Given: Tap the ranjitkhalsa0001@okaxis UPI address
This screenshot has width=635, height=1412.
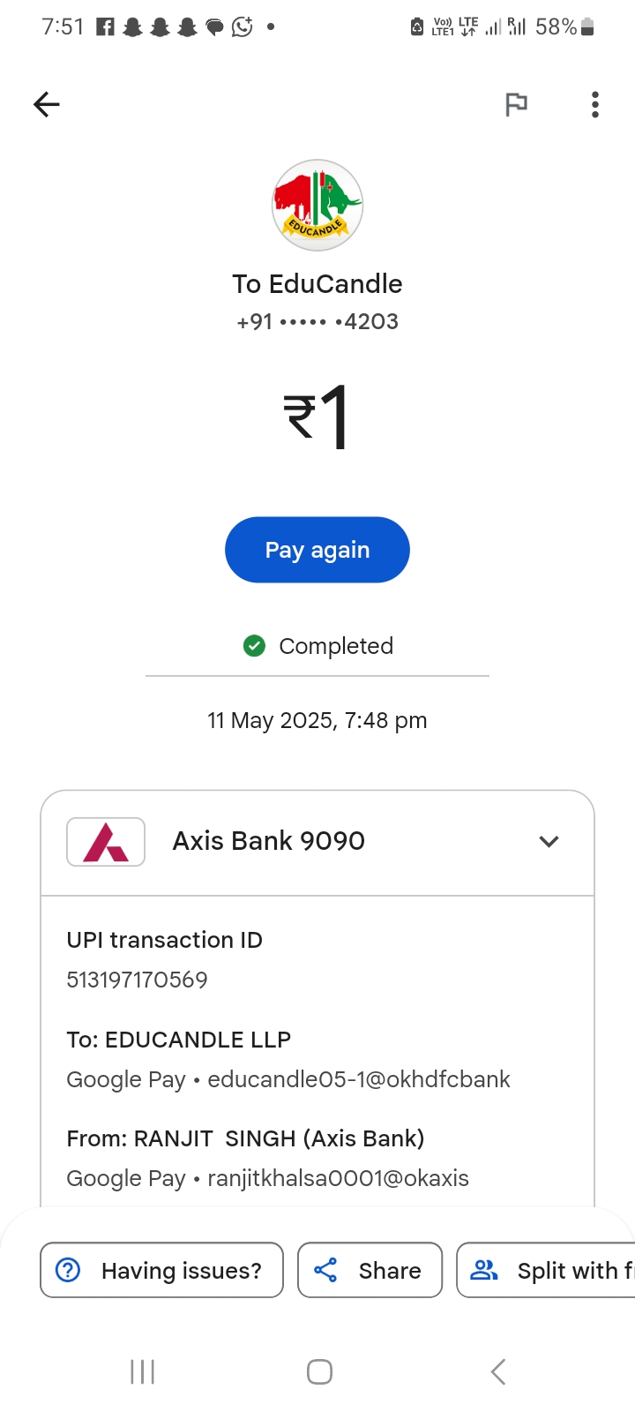Looking at the screenshot, I should click(x=338, y=1178).
